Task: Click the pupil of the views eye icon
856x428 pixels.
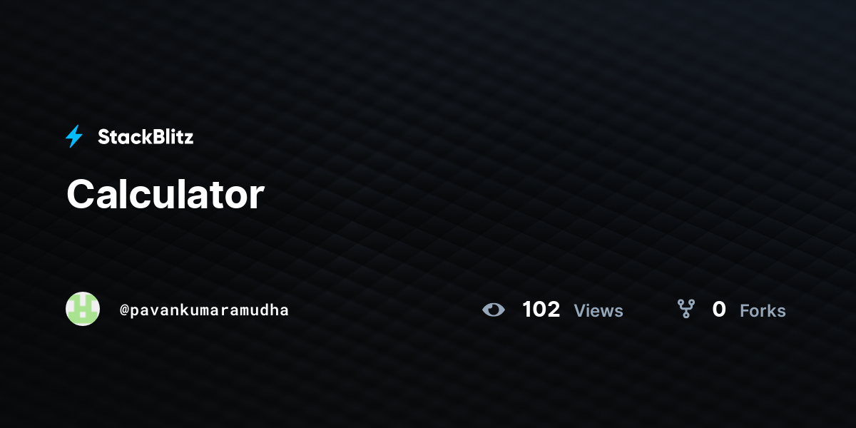Action: pos(494,310)
